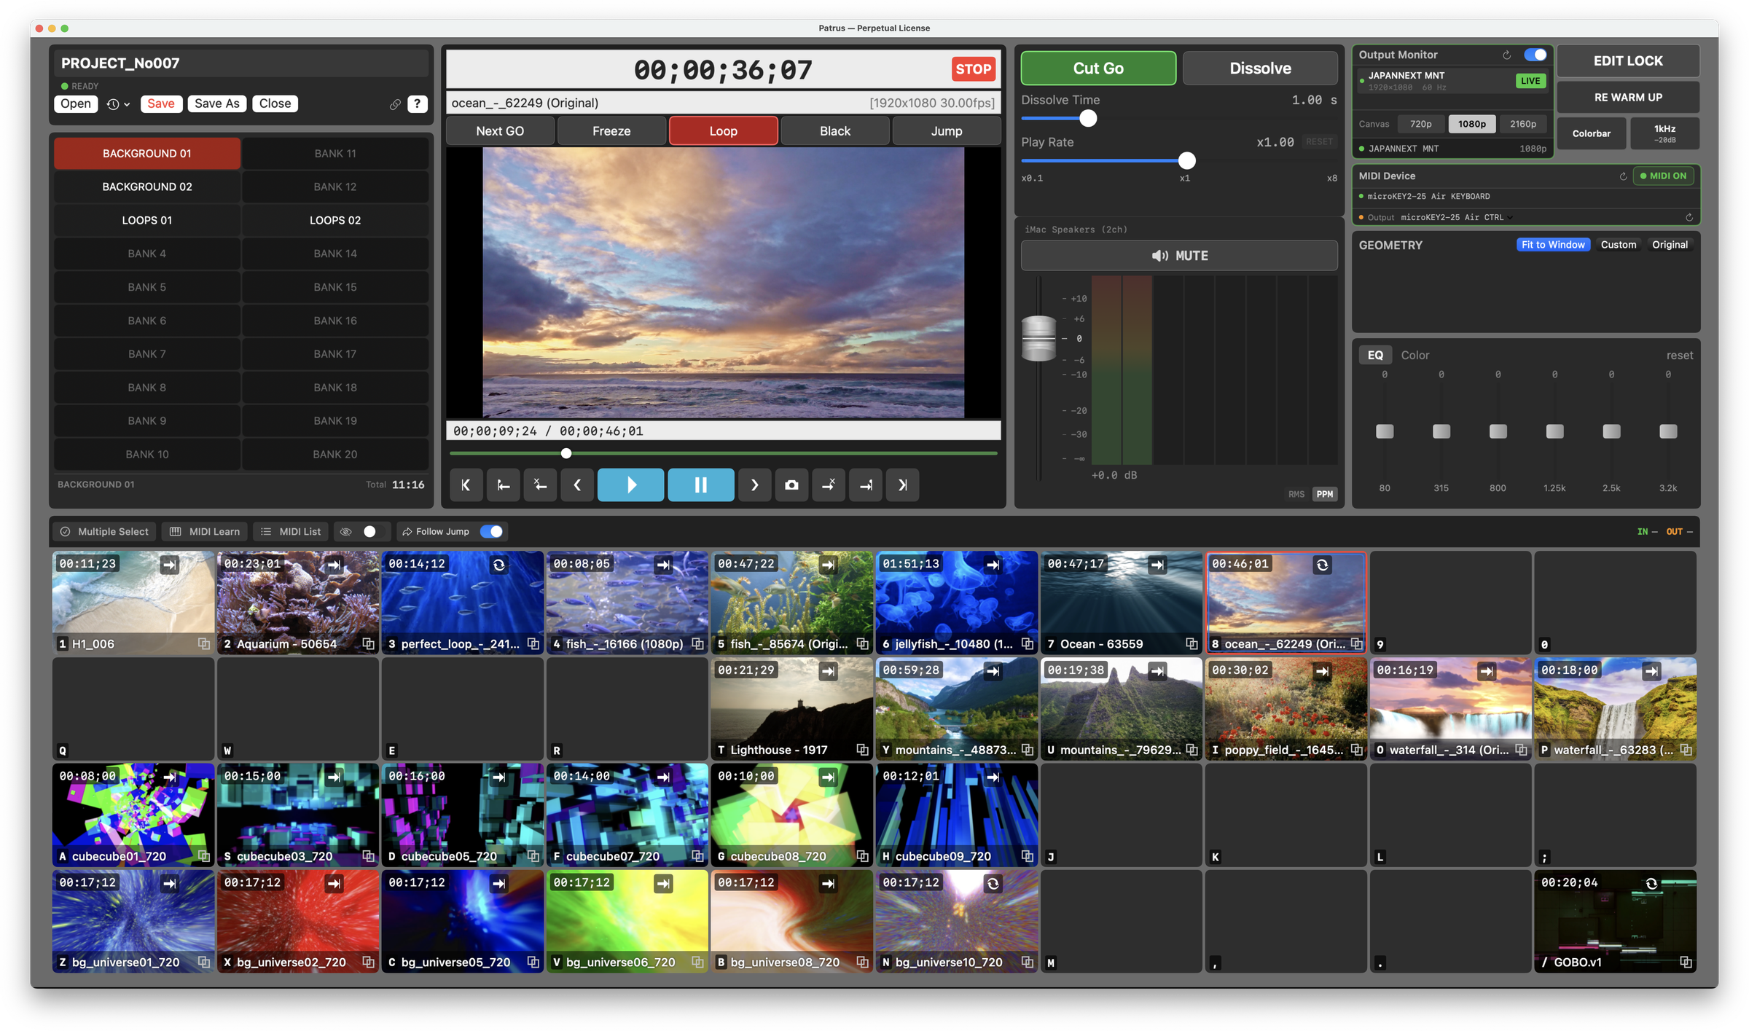Set the in-point marker
1749x1031 pixels.
[503, 485]
